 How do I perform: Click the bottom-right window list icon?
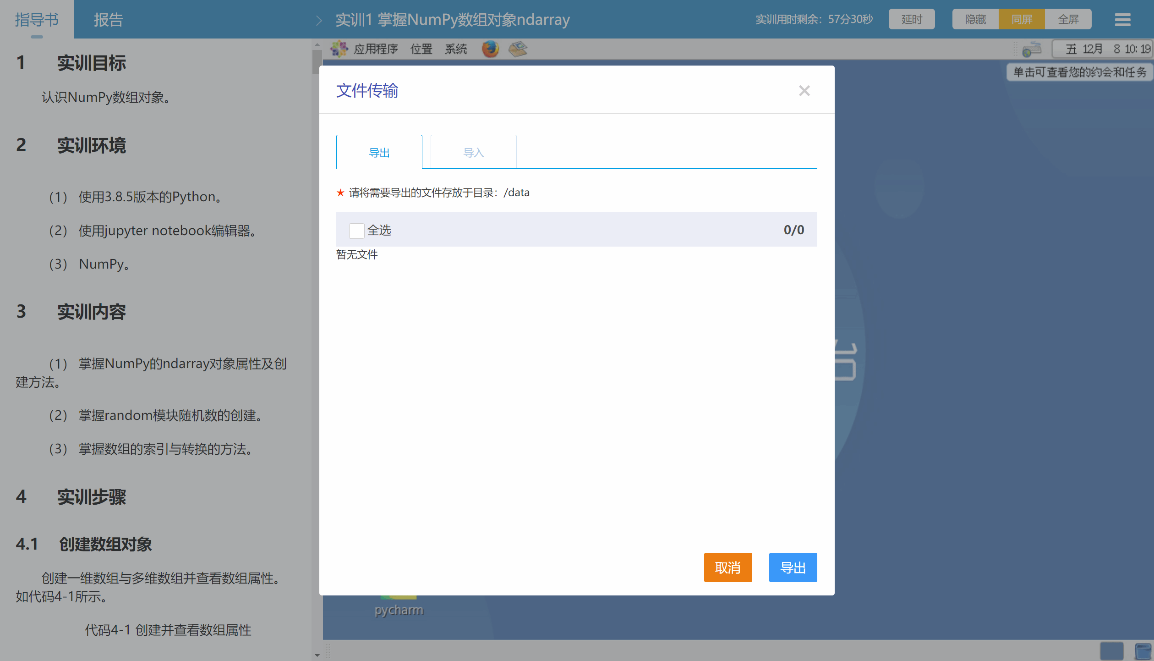(x=1142, y=650)
